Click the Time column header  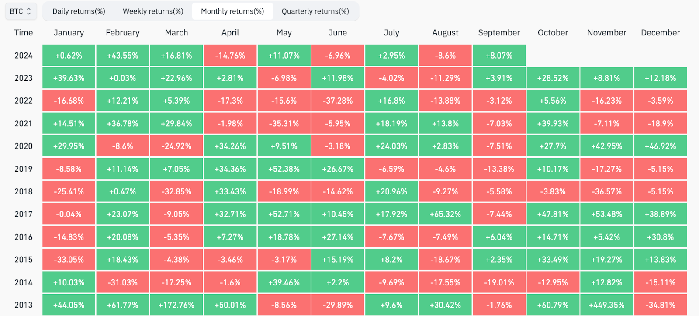pos(24,33)
